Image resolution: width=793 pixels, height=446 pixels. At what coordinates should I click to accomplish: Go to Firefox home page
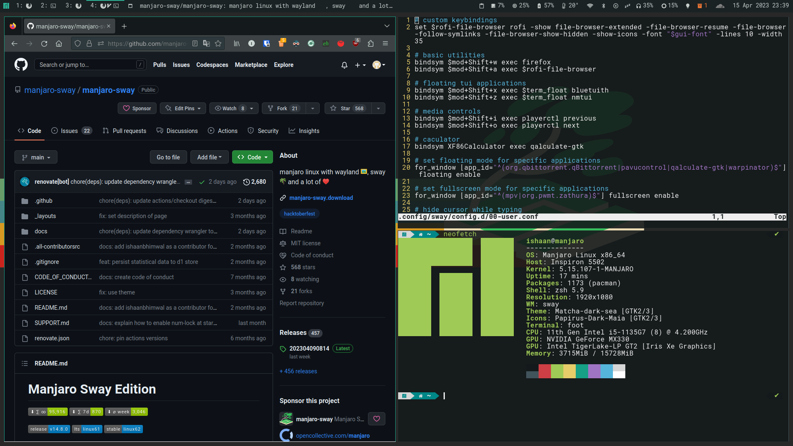pos(59,43)
